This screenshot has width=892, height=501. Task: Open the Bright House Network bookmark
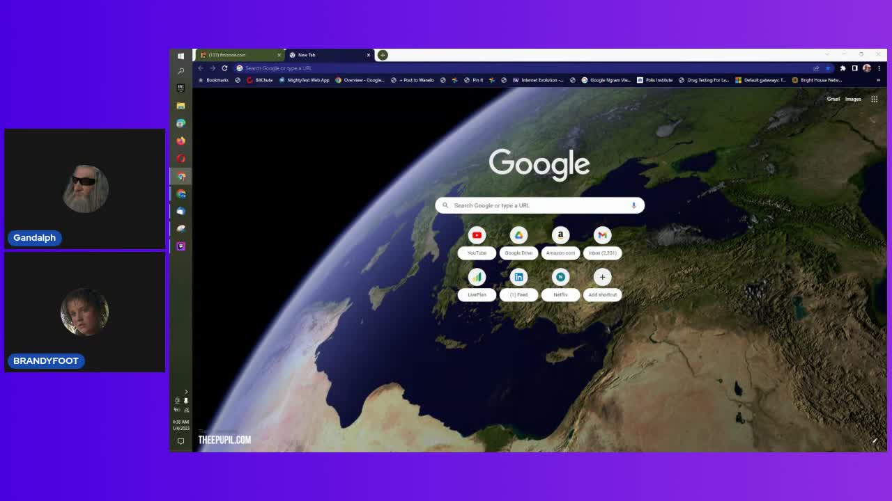(x=817, y=80)
